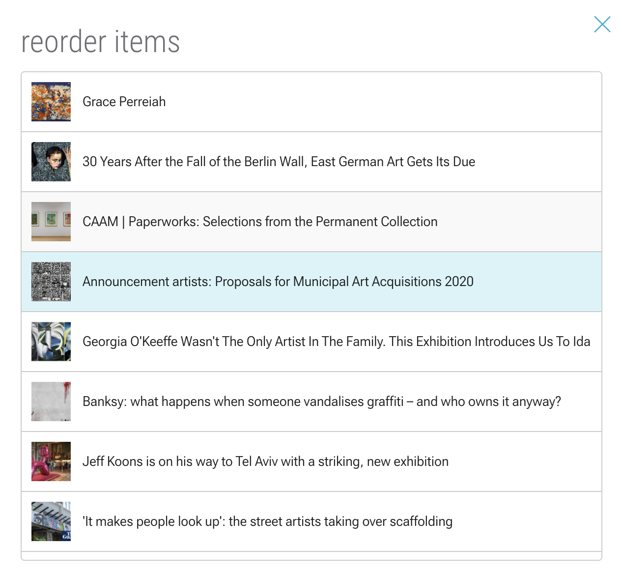Click the scaffolding street art thumbnail

coord(51,521)
